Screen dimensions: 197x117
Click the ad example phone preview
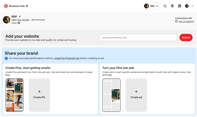point(111,95)
